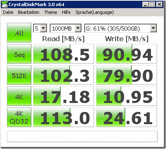This screenshot has width=166, height=149.
Task: Click the 4K read result 17.18
Action: click(63, 96)
